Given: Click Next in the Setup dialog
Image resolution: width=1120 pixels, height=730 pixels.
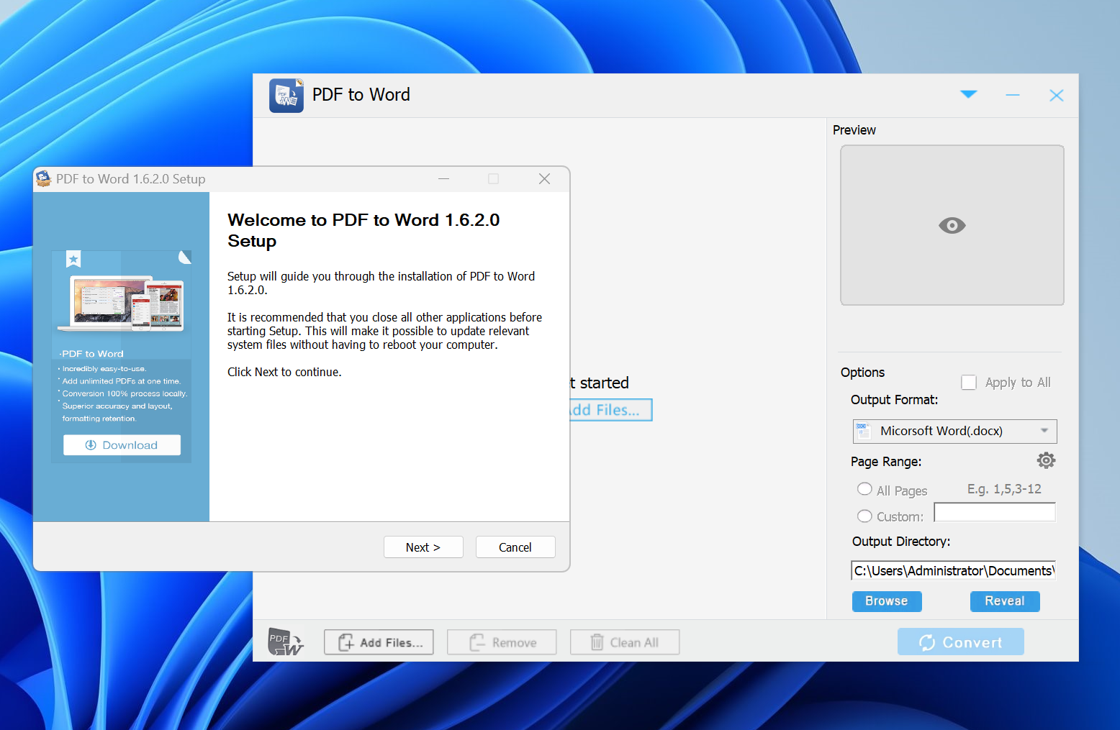Looking at the screenshot, I should click(423, 547).
